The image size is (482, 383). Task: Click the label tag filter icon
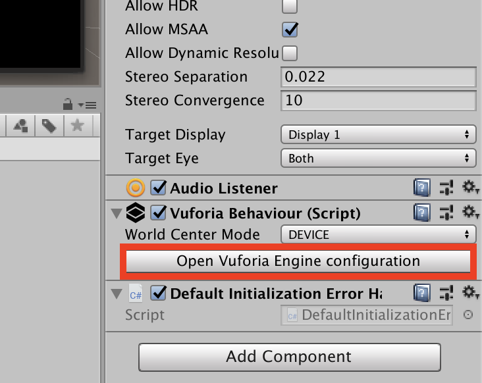click(x=49, y=125)
